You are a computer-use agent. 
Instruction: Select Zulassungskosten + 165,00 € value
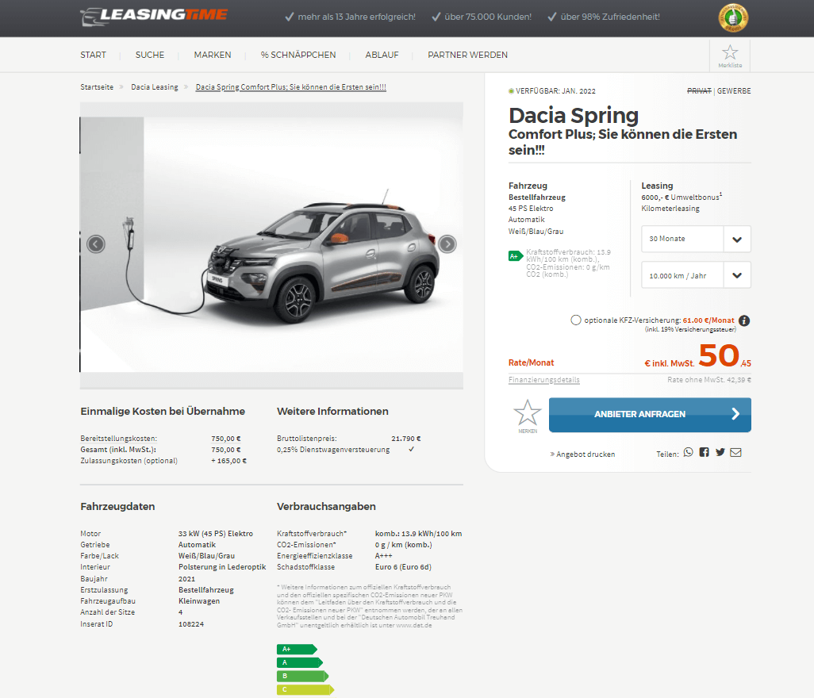pyautogui.click(x=229, y=461)
